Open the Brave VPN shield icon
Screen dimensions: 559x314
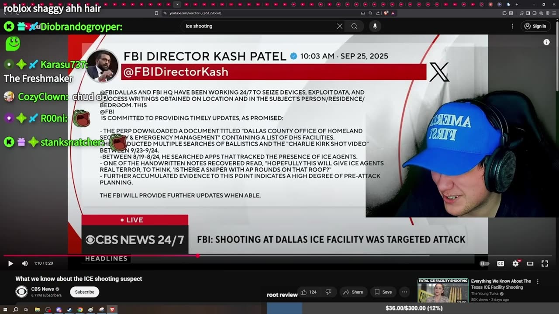click(x=548, y=13)
